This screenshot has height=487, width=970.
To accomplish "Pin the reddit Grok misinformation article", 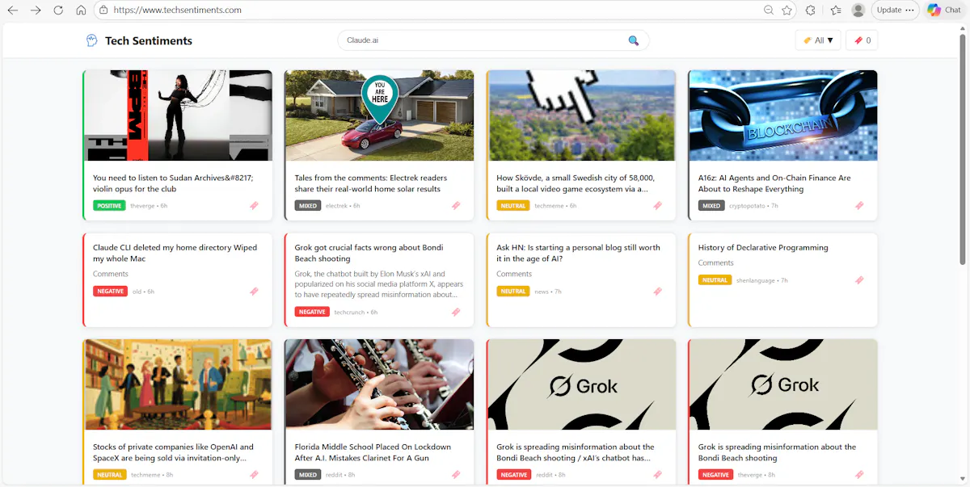I will (x=657, y=475).
